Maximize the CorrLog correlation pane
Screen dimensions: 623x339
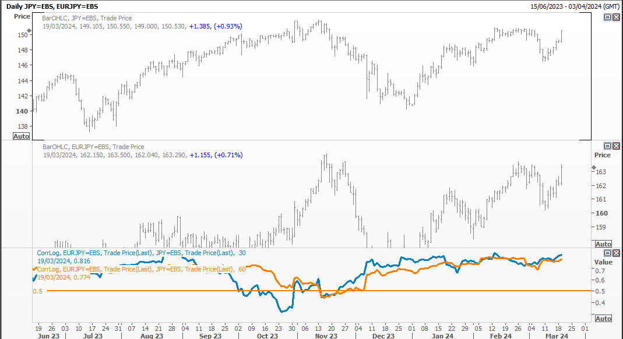click(607, 253)
